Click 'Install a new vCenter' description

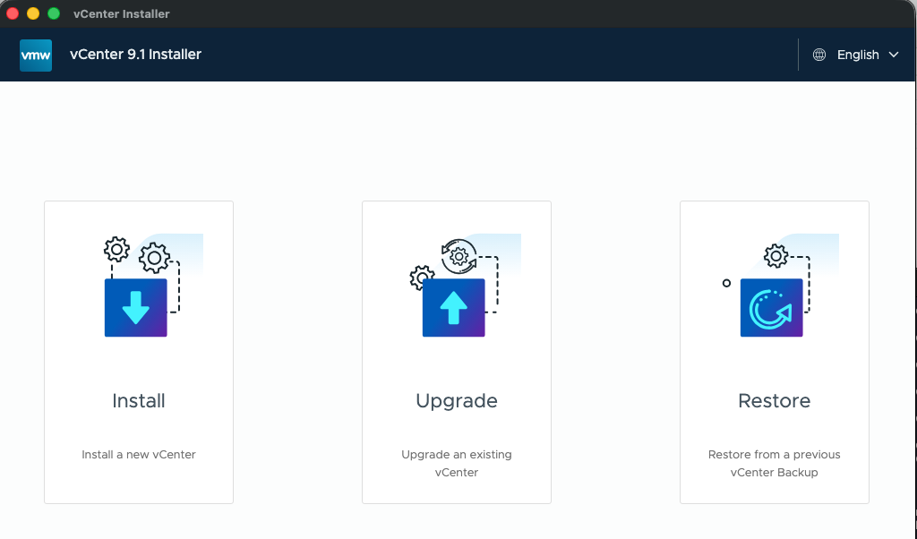(x=139, y=455)
